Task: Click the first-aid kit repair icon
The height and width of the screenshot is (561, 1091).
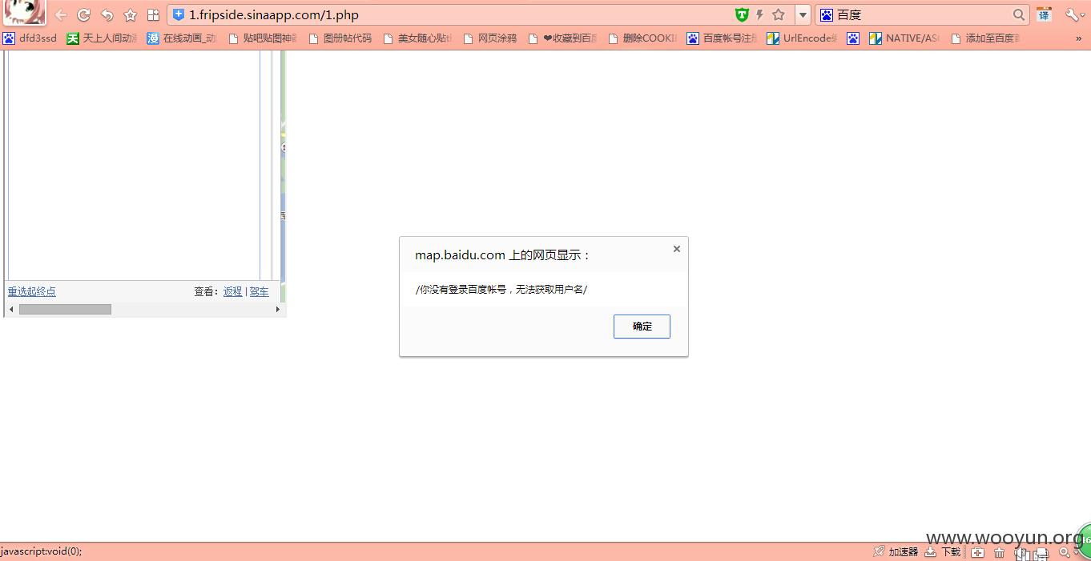Action: [x=978, y=552]
